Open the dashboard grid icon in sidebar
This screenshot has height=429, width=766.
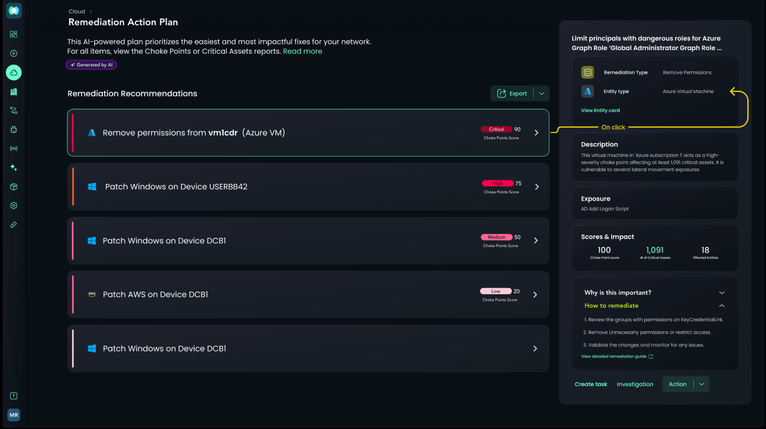pyautogui.click(x=13, y=34)
